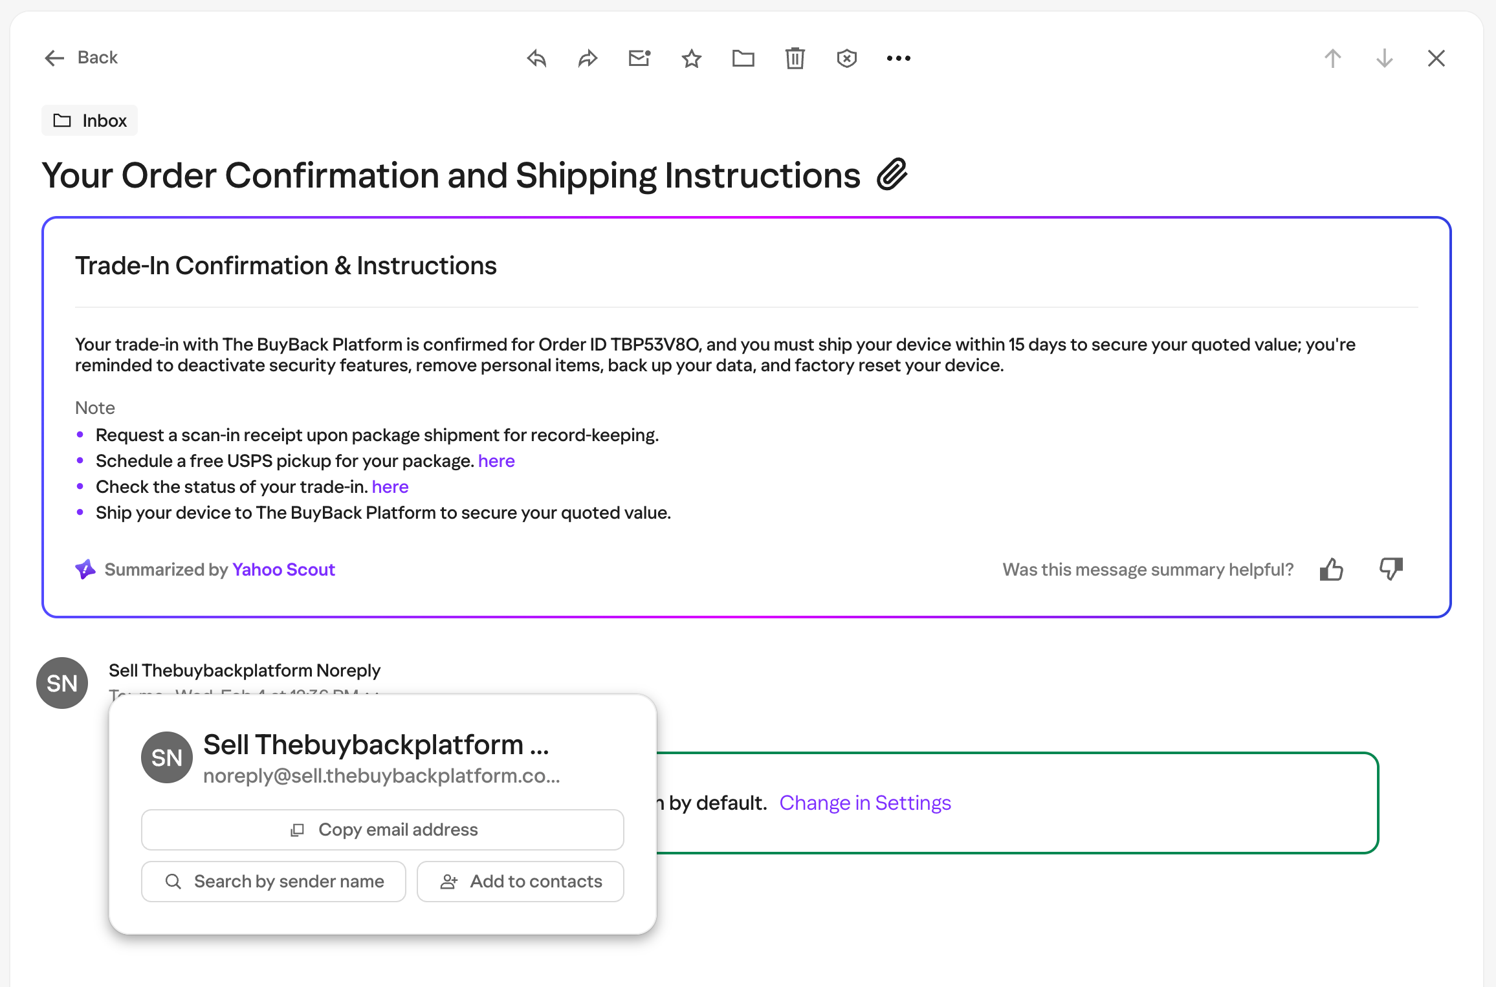Star this message

(692, 58)
